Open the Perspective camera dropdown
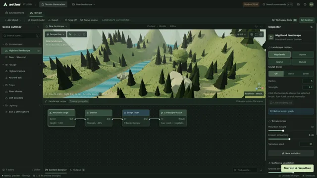317x178 pixels. coord(55,34)
